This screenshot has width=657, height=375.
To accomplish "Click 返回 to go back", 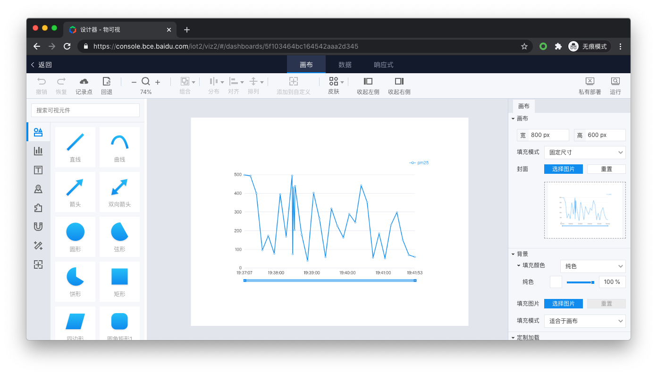I will pyautogui.click(x=41, y=65).
